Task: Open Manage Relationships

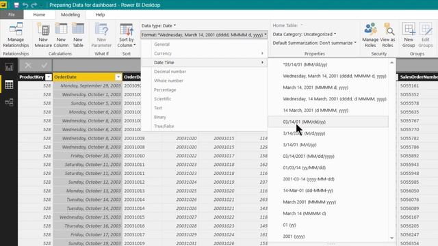Action: tap(16, 35)
